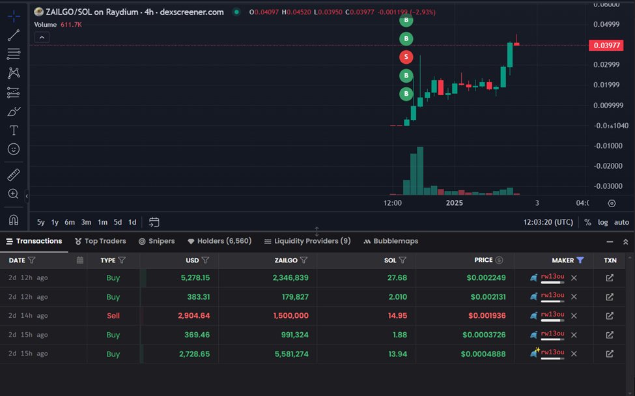Collapse the indicator legend with the chevron

point(42,37)
